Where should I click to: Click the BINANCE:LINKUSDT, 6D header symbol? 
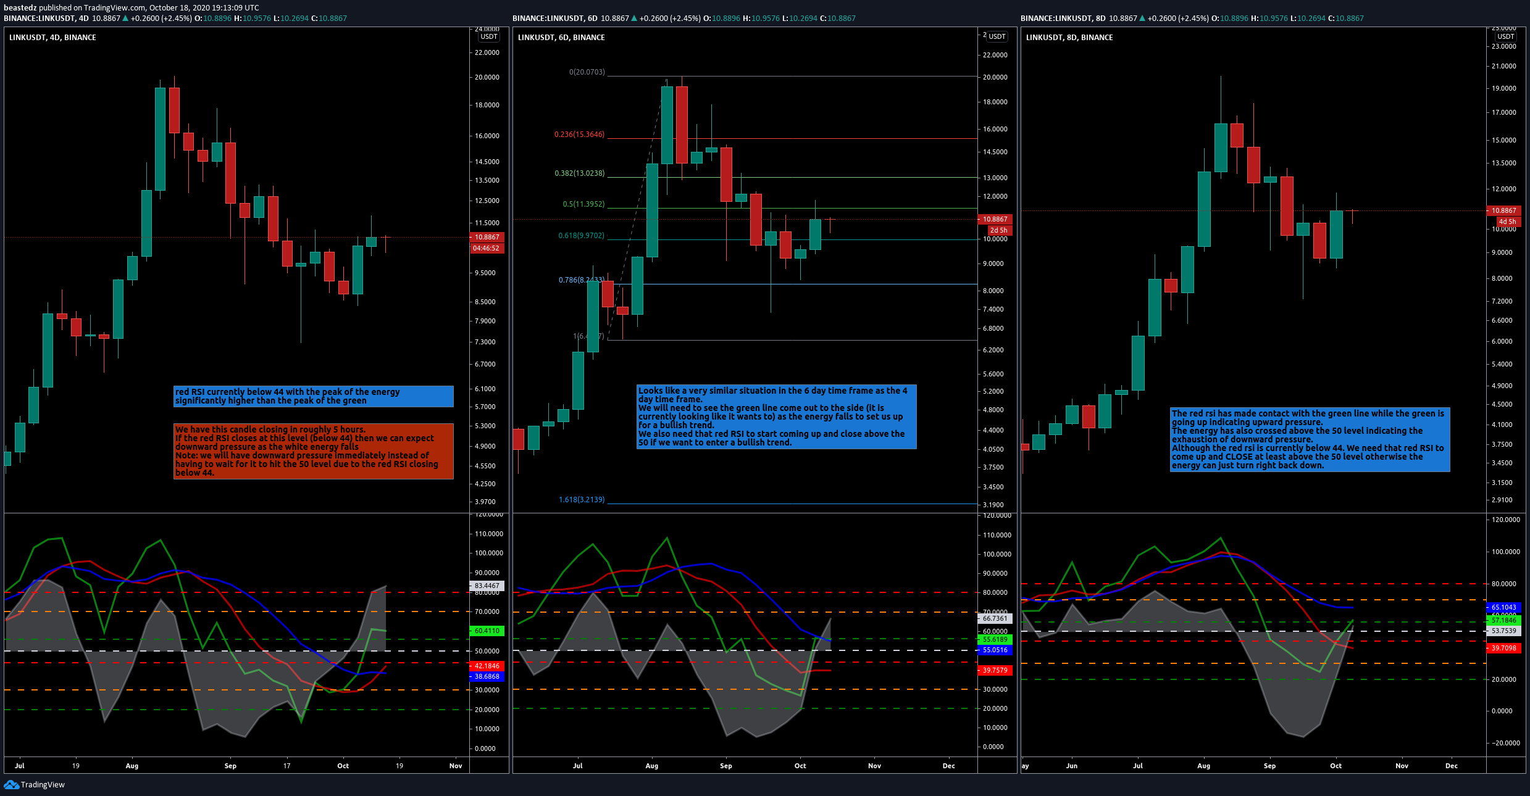(x=555, y=19)
